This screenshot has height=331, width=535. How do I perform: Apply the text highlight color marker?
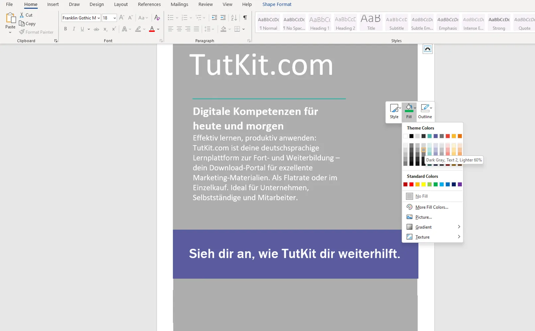click(138, 29)
